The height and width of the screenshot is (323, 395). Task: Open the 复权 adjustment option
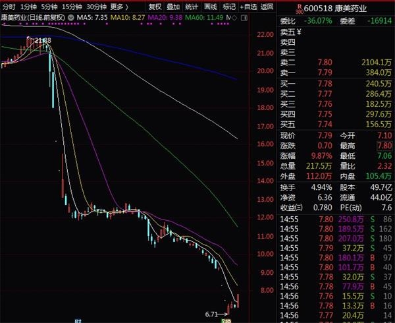point(155,7)
